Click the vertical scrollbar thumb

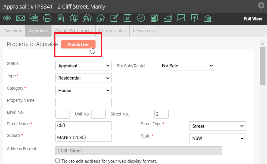coord(263,66)
